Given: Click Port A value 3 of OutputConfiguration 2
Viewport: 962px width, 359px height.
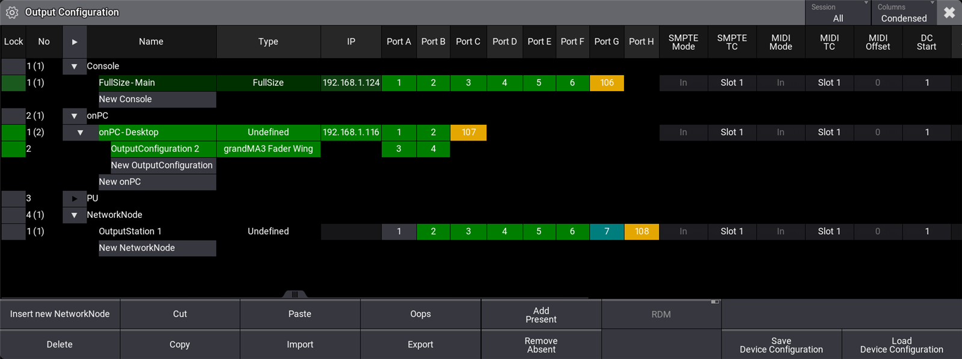Looking at the screenshot, I should [x=399, y=149].
